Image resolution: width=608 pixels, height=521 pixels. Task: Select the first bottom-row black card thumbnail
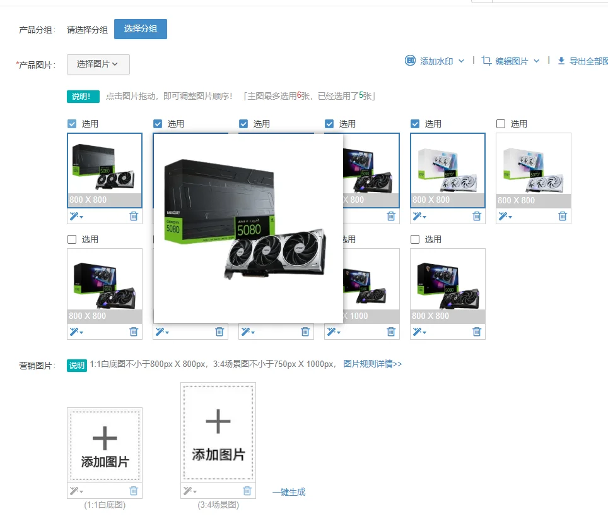click(105, 286)
